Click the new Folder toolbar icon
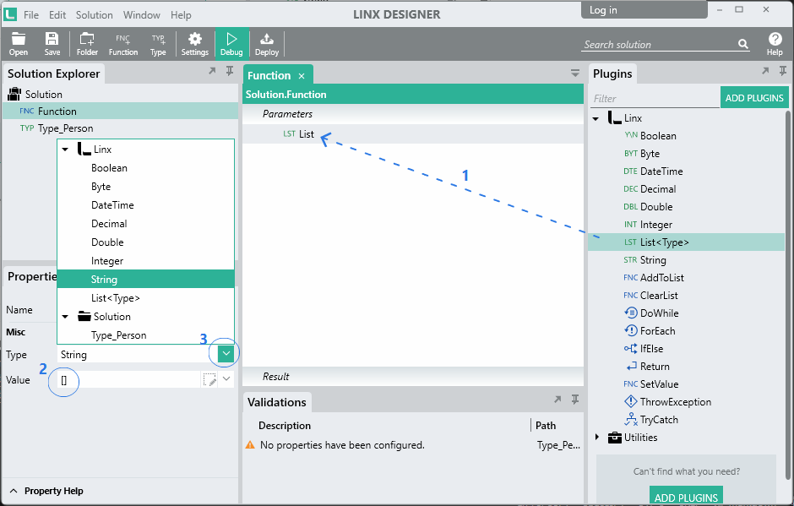This screenshot has height=506, width=794. 87,39
